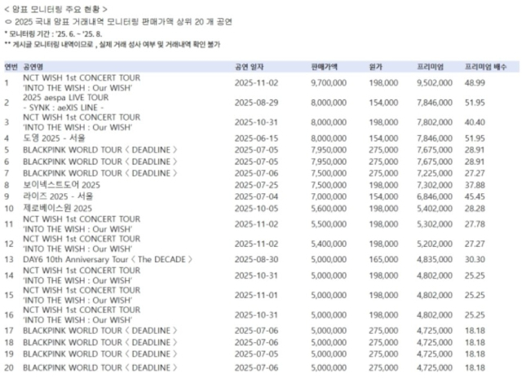Click the 9,700,000 sale price cell
This screenshot has height=378, width=522.
tap(331, 83)
